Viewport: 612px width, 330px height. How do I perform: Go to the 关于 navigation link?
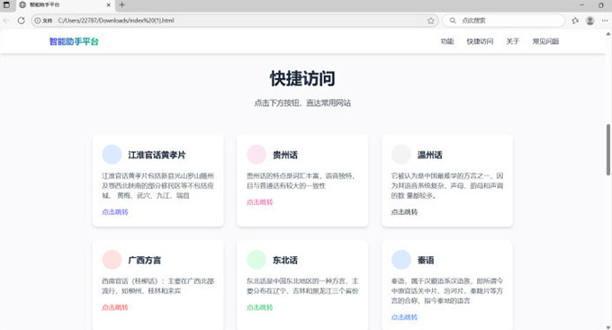click(512, 41)
